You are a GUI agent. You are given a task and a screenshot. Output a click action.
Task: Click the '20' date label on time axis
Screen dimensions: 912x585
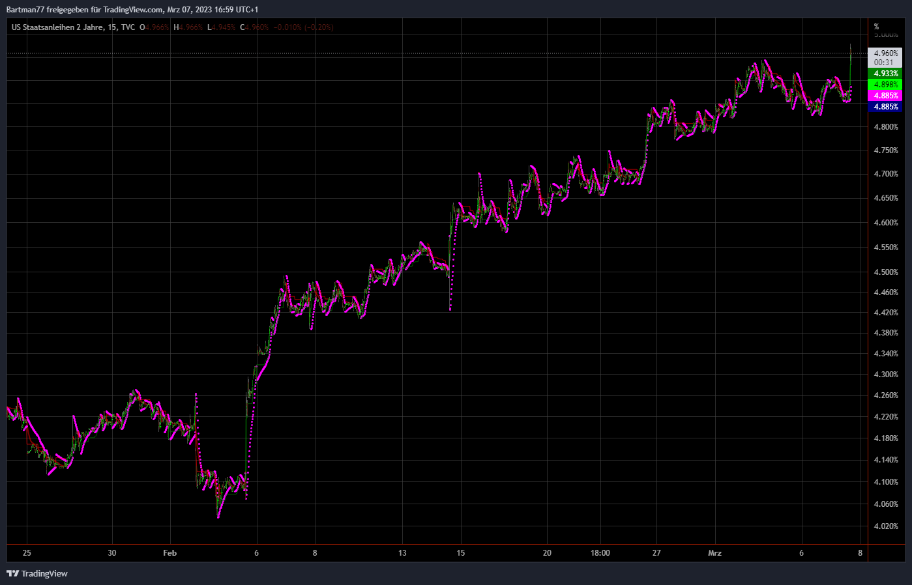[x=547, y=553]
